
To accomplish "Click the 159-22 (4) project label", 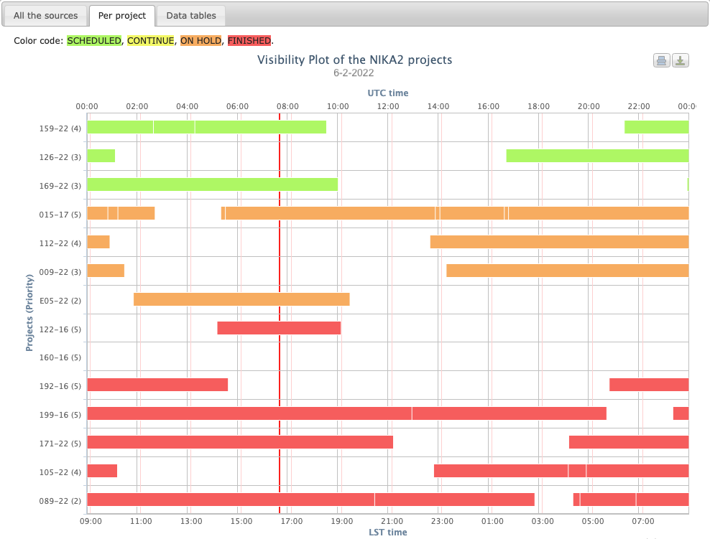I will point(60,128).
